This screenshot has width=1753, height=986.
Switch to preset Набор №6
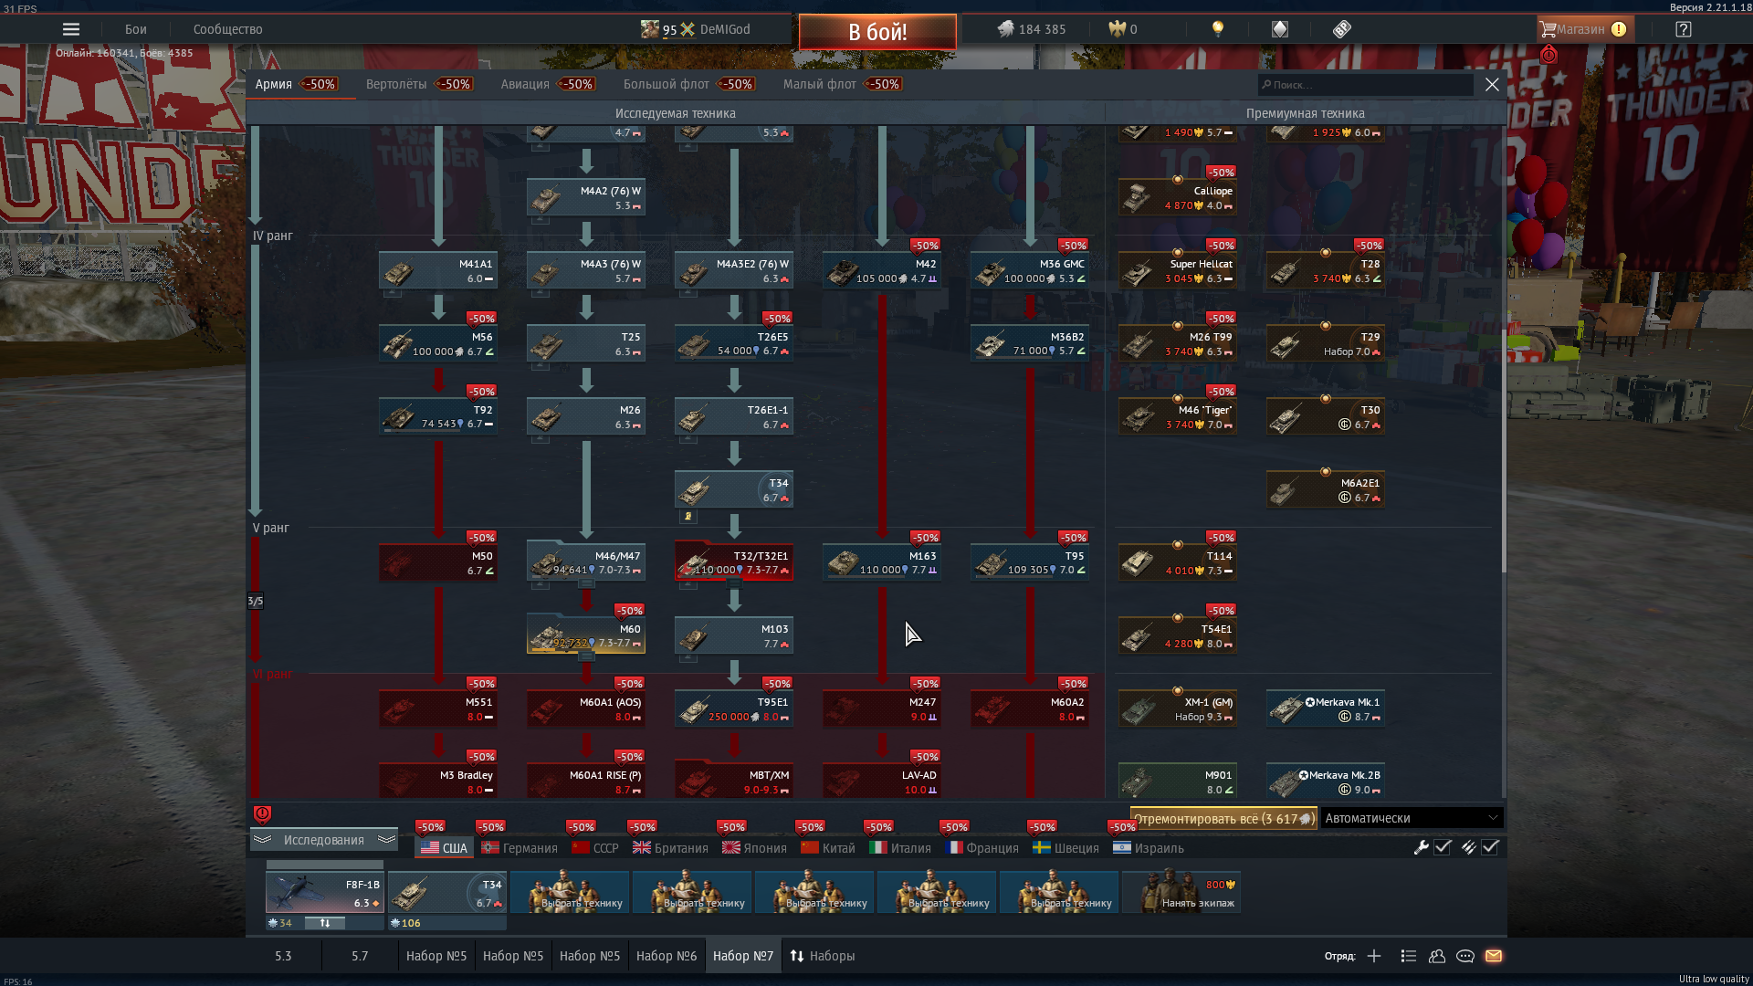pos(667,956)
